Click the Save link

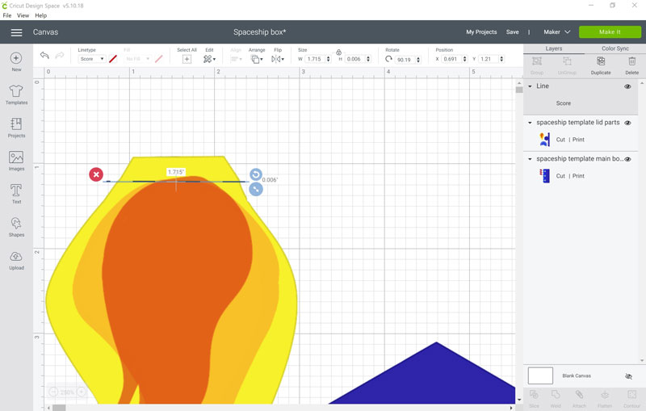click(x=513, y=32)
